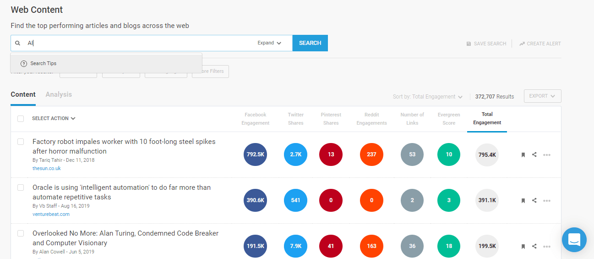Open the Search Tips suggestion
Screen dimensions: 594x259
(x=106, y=64)
